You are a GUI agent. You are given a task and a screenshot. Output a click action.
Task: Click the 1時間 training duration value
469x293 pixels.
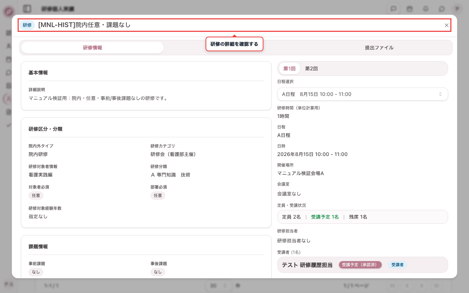(283, 116)
